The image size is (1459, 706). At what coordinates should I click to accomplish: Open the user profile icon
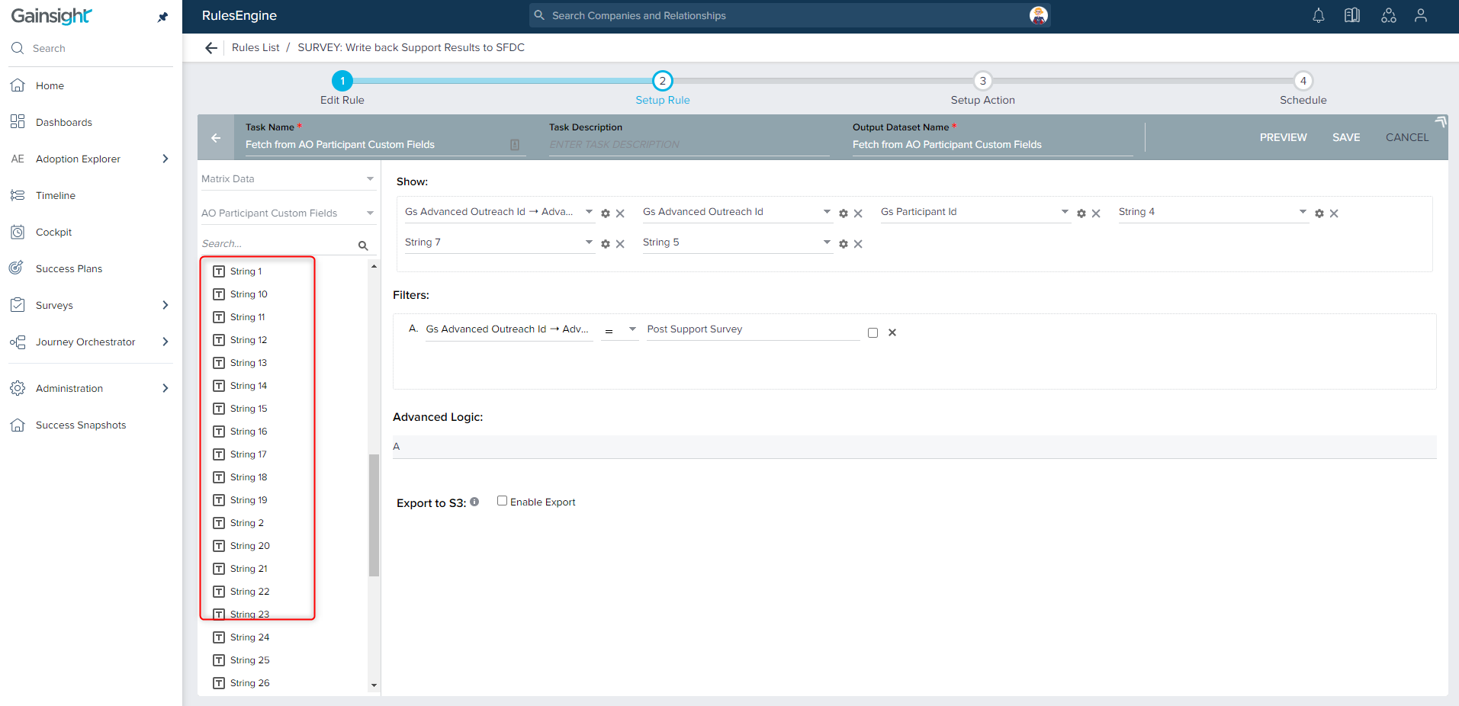tap(1421, 15)
